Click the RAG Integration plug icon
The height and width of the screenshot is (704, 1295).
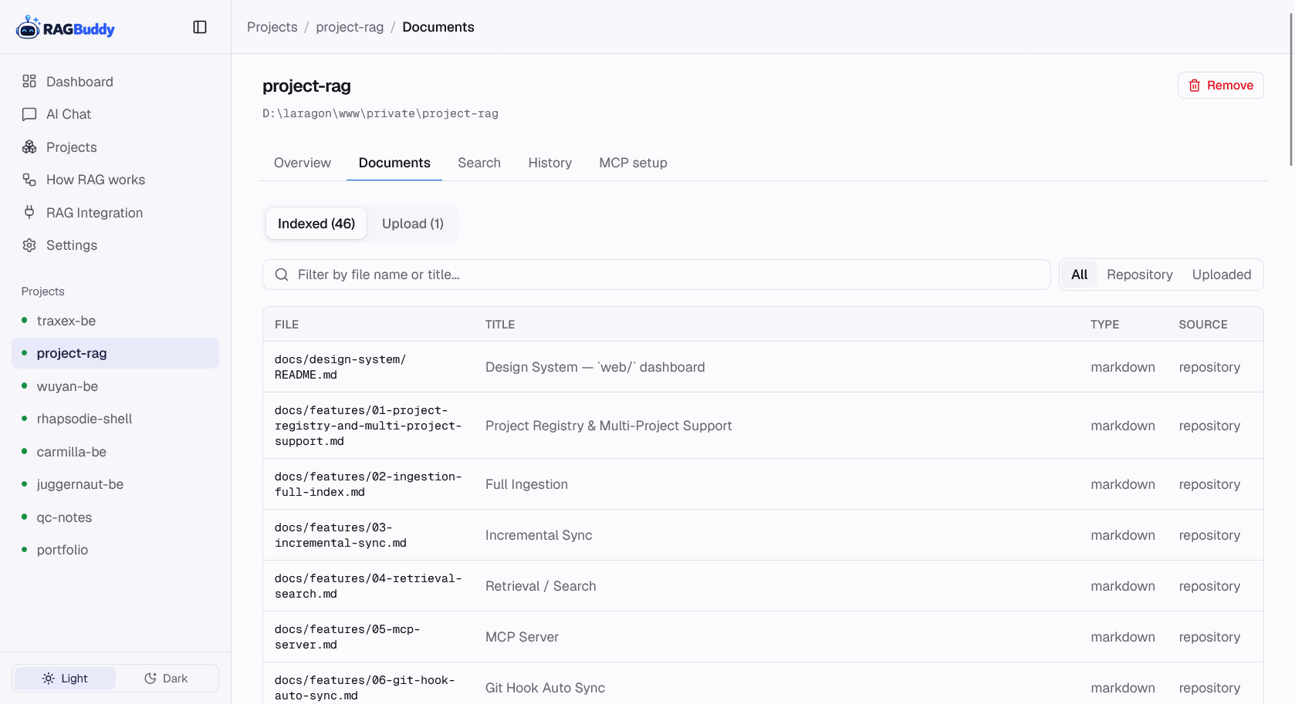coord(29,212)
